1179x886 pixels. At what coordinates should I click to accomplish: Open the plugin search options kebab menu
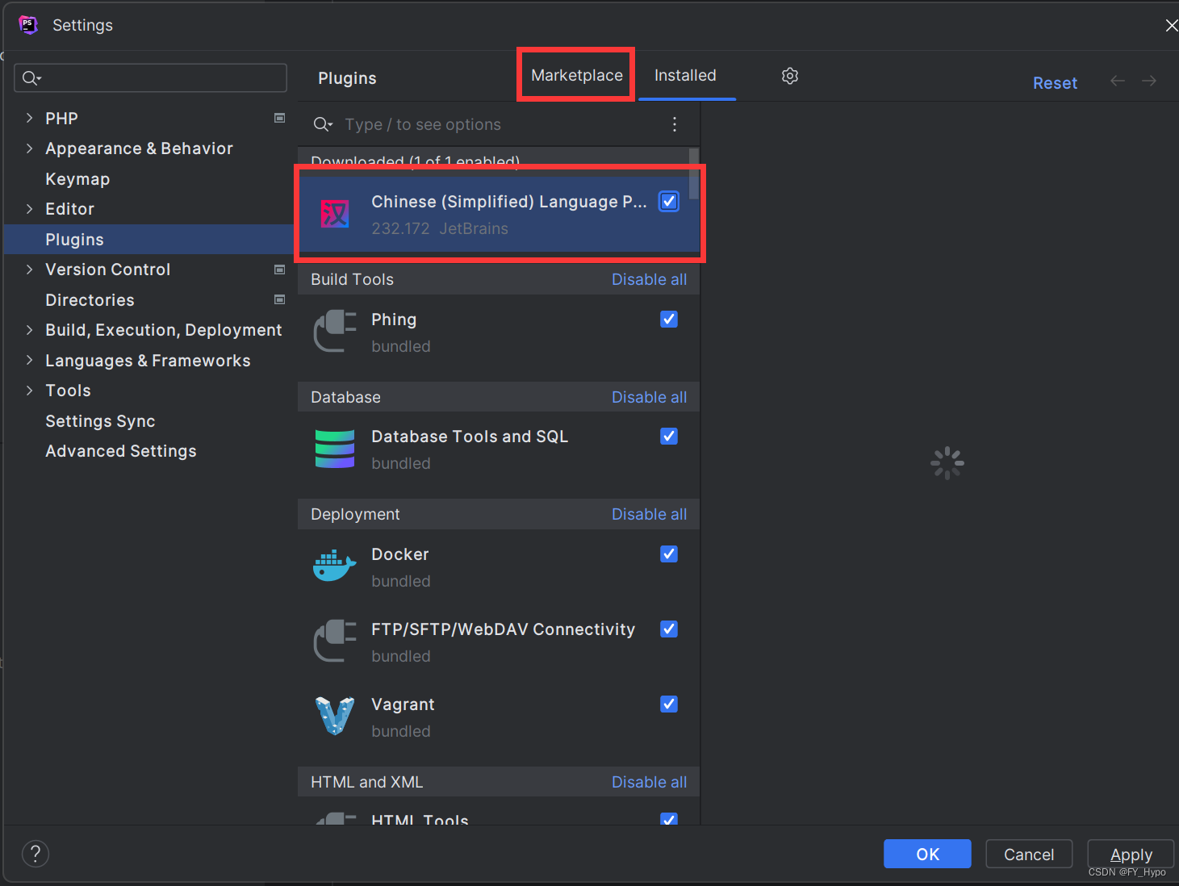[x=675, y=124]
